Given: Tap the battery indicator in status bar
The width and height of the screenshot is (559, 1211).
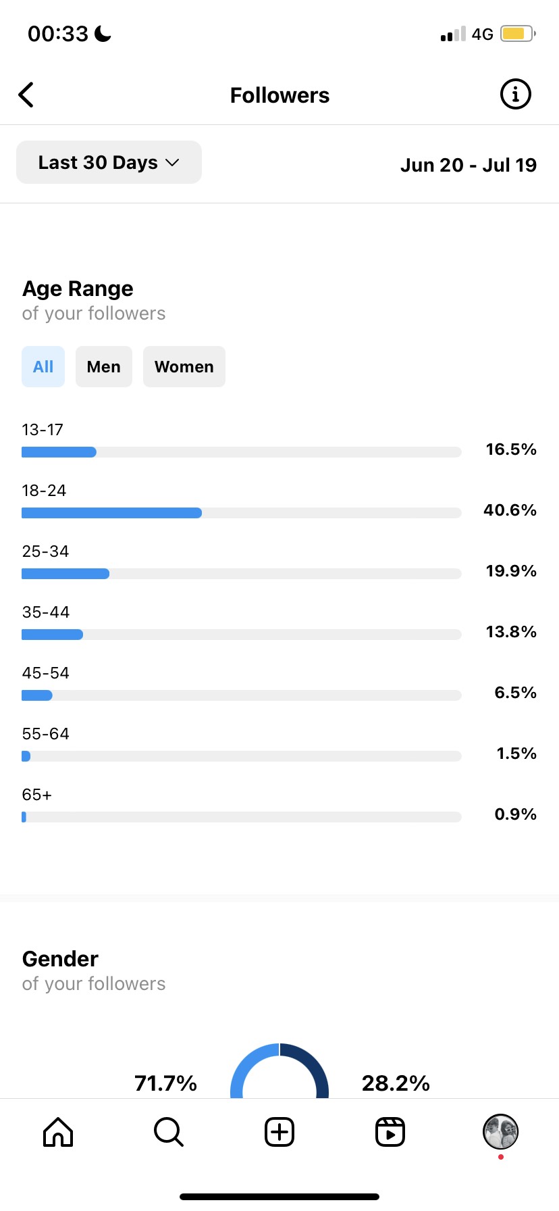Looking at the screenshot, I should (x=518, y=34).
